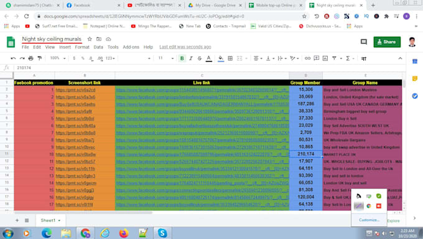
Task: Open the Data menu
Action: point(98,47)
